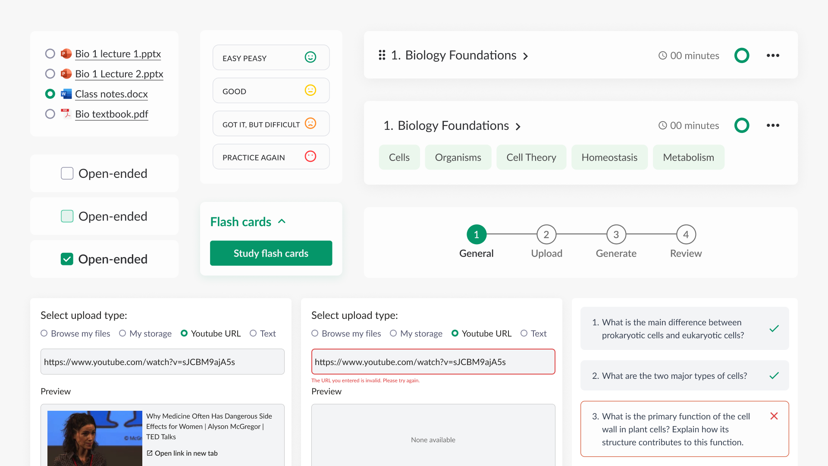Select the Bio textbook.pdf radio button
Image resolution: width=828 pixels, height=466 pixels.
coord(50,114)
